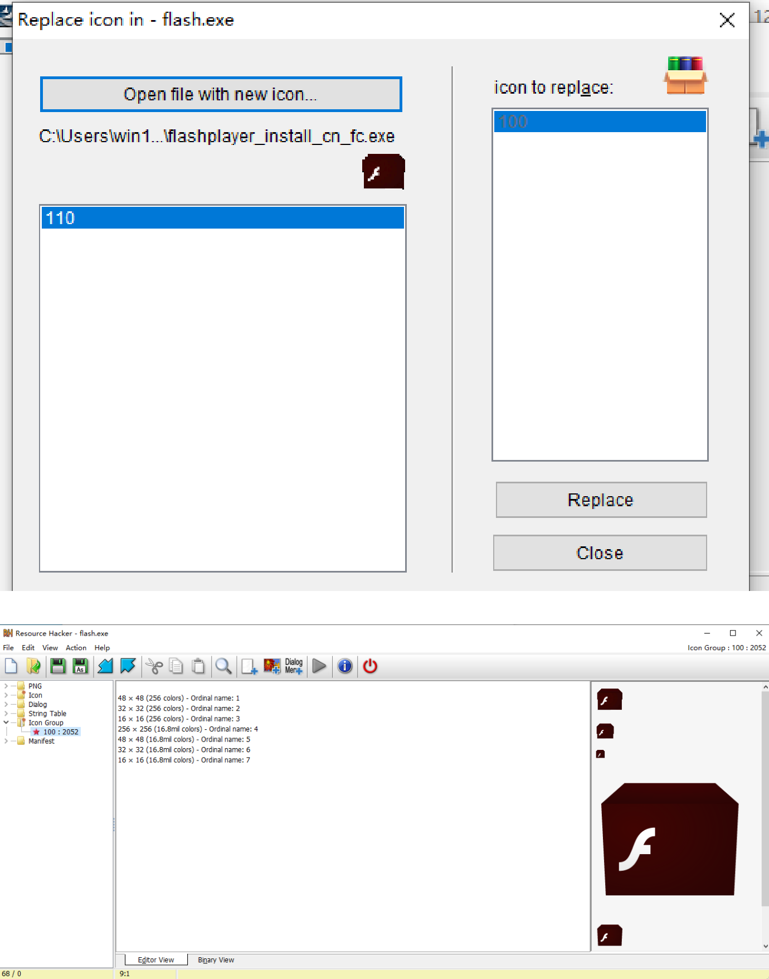
Task: Click the add new blank script icon
Action: click(x=249, y=666)
